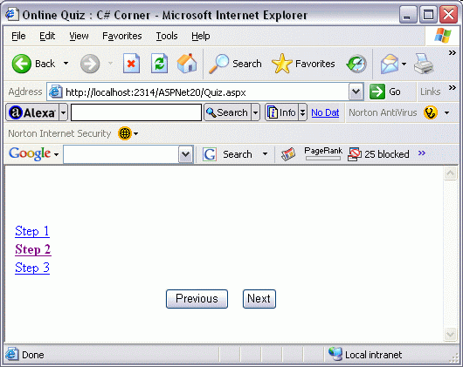The height and width of the screenshot is (367, 463).
Task: Click the Google toolbar search field
Action: [x=121, y=154]
